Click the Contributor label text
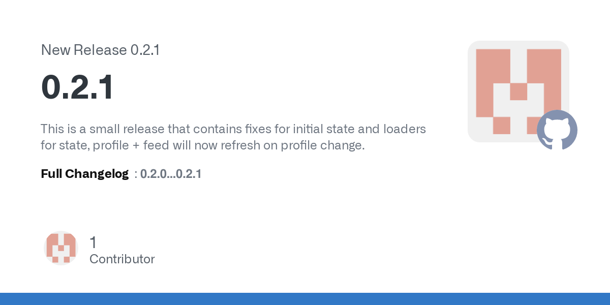This screenshot has width=610, height=305. coord(122,259)
